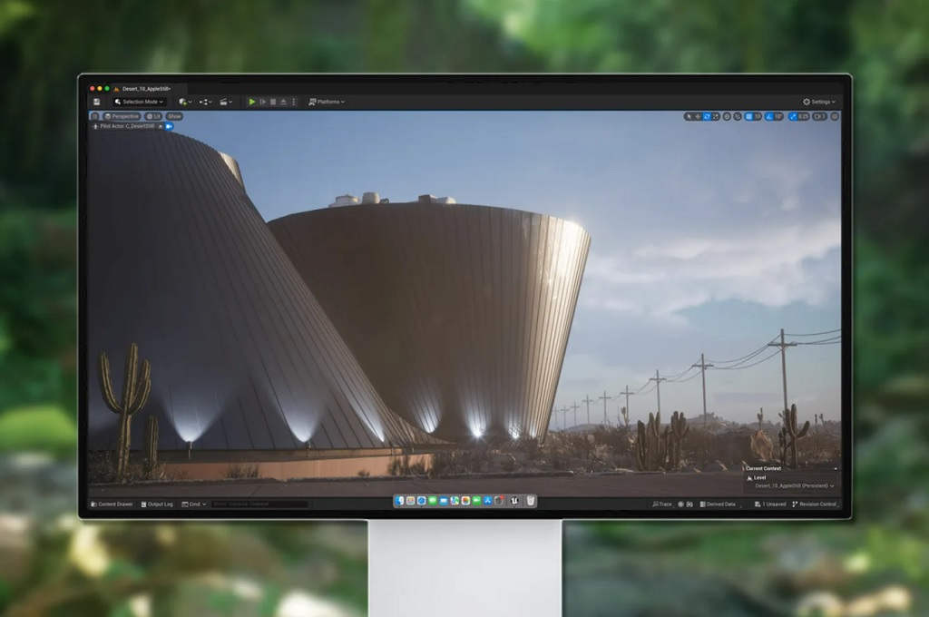929x617 pixels.
Task: Save the current level with the disk icon
Action: [x=96, y=102]
